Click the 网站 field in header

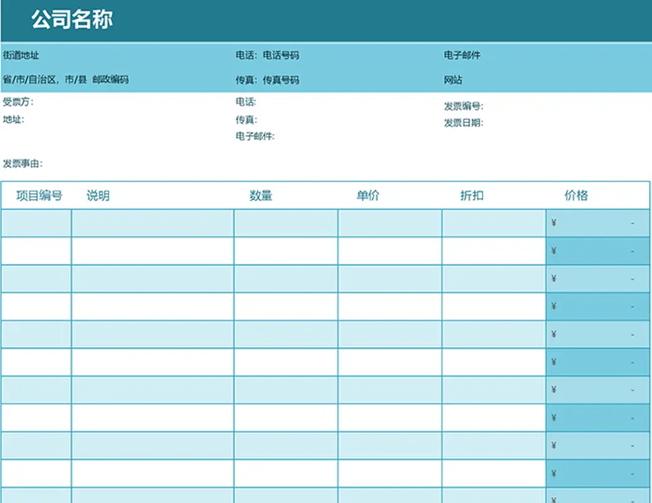click(453, 80)
